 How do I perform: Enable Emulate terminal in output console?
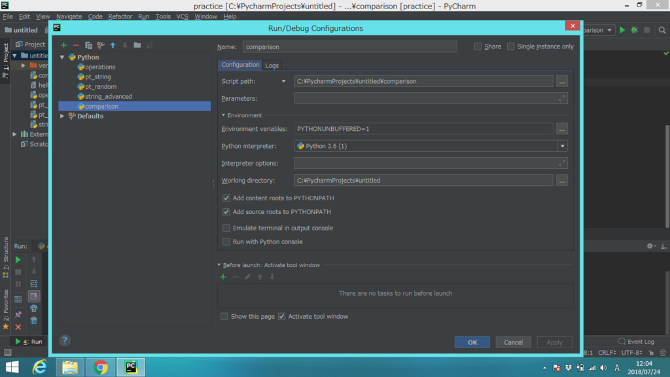pyautogui.click(x=226, y=228)
